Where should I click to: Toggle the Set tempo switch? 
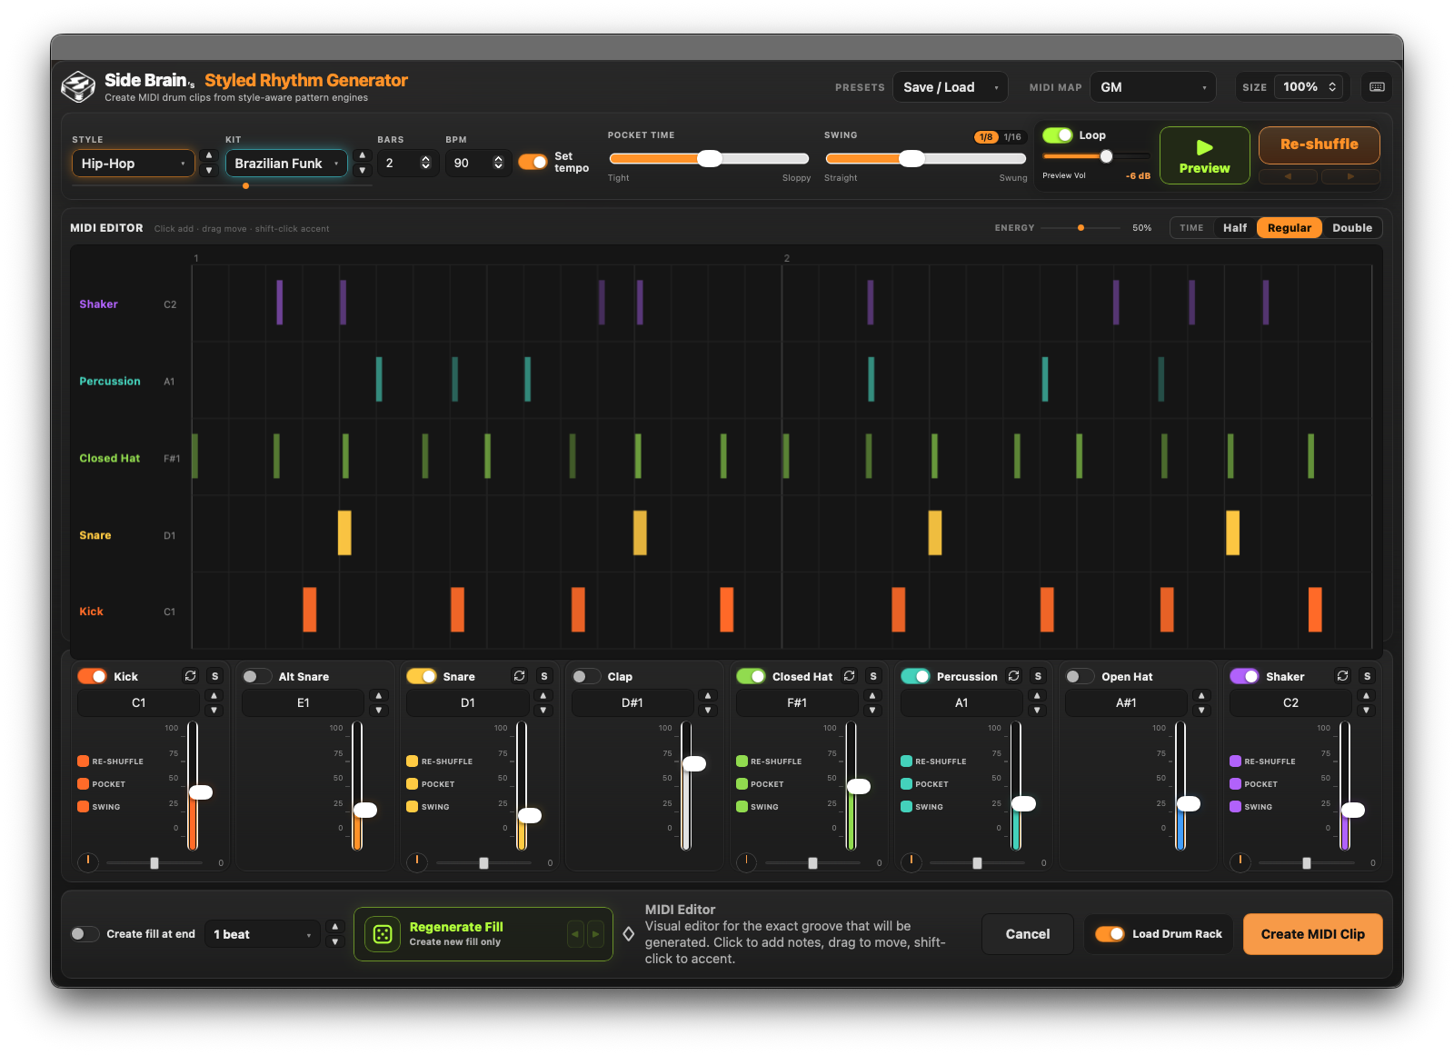click(x=533, y=162)
